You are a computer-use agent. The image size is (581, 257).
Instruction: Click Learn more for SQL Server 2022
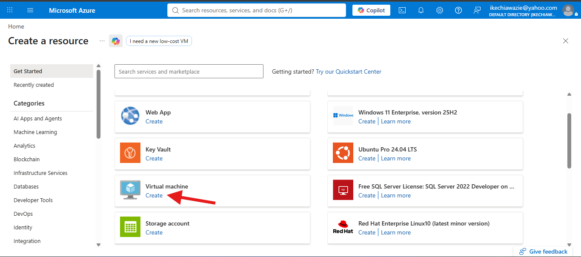396,195
